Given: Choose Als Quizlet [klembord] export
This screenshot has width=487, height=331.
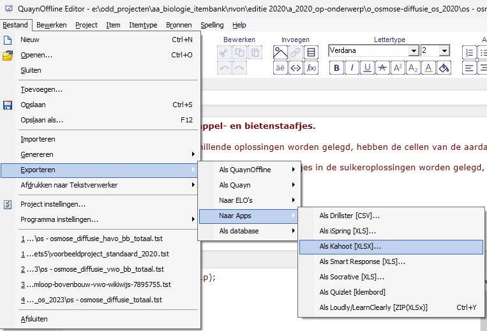Looking at the screenshot, I should pyautogui.click(x=391, y=292).
